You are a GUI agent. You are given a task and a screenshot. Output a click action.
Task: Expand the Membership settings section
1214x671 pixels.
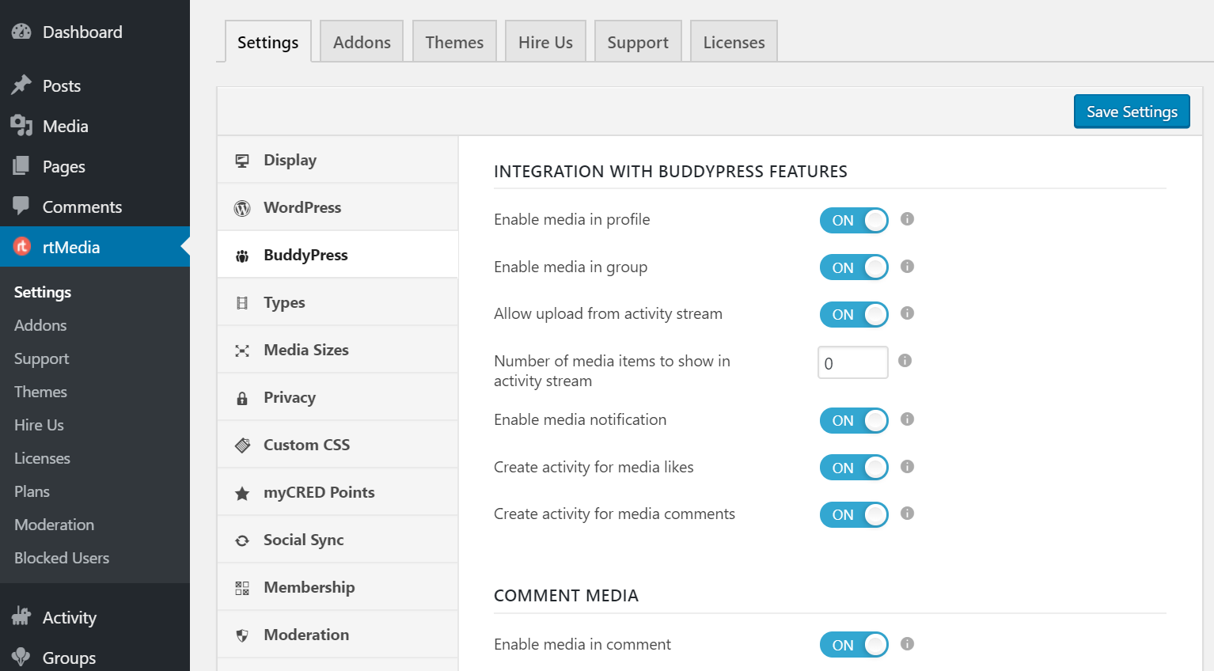[309, 587]
